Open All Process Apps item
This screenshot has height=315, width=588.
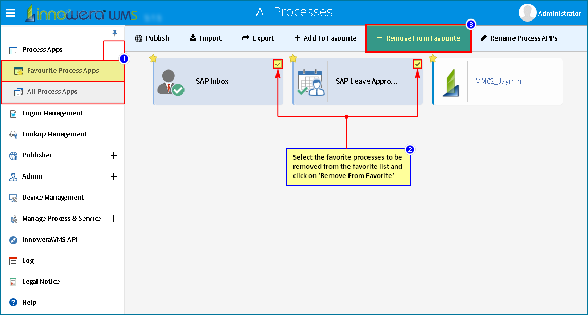[x=63, y=92]
